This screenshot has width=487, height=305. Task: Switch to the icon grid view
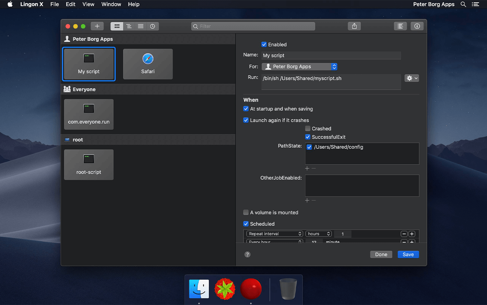pyautogui.click(x=117, y=26)
